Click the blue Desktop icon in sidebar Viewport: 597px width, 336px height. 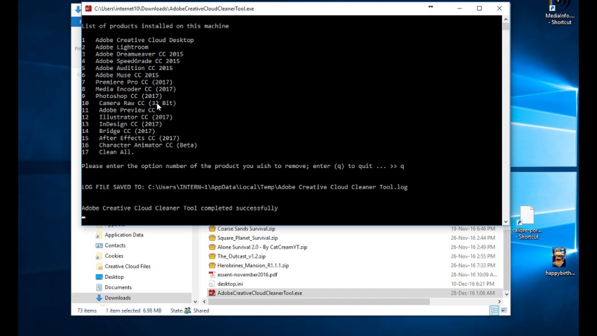[x=99, y=277]
